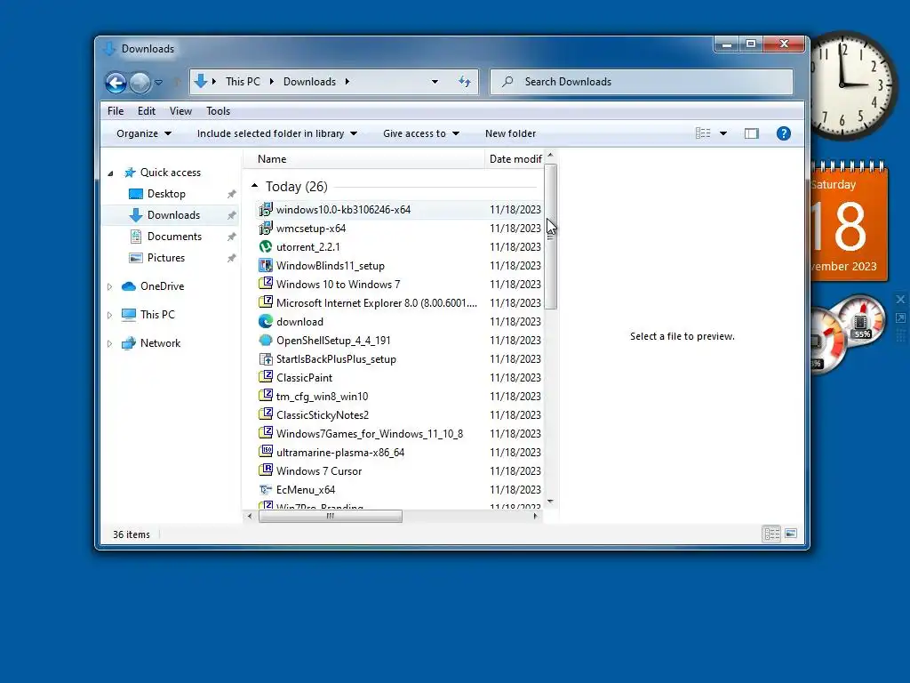Select the ClassicStickyNotes2 archive icon
The image size is (910, 683).
(x=265, y=414)
